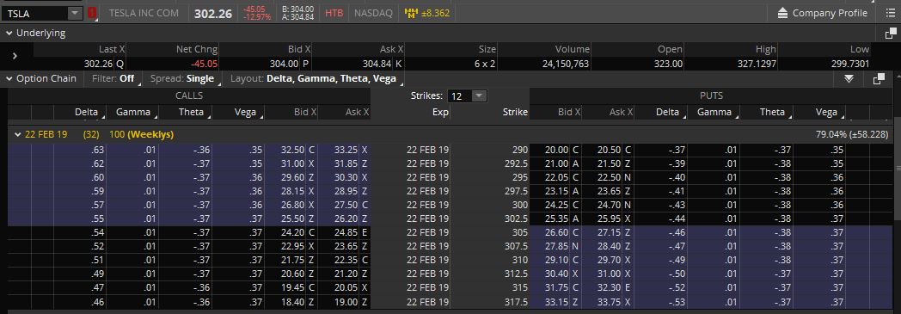Collapse the 22 FEB 19 expiration group
Viewport: 901px width, 314px height.
[x=18, y=134]
